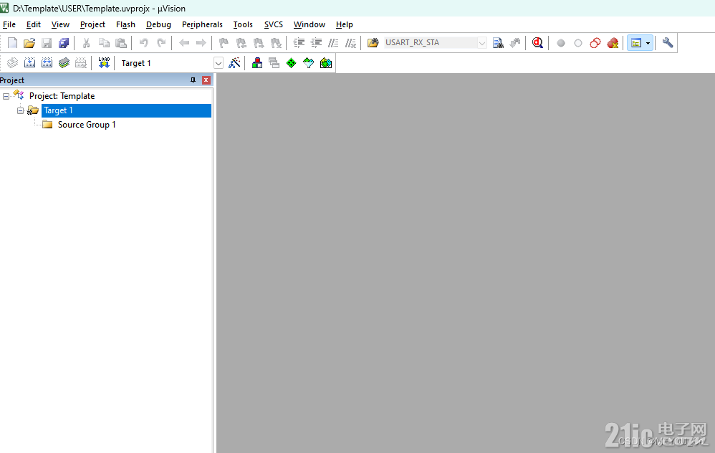715x453 pixels.
Task: Pin or unpin the Project panel
Action: [x=193, y=80]
